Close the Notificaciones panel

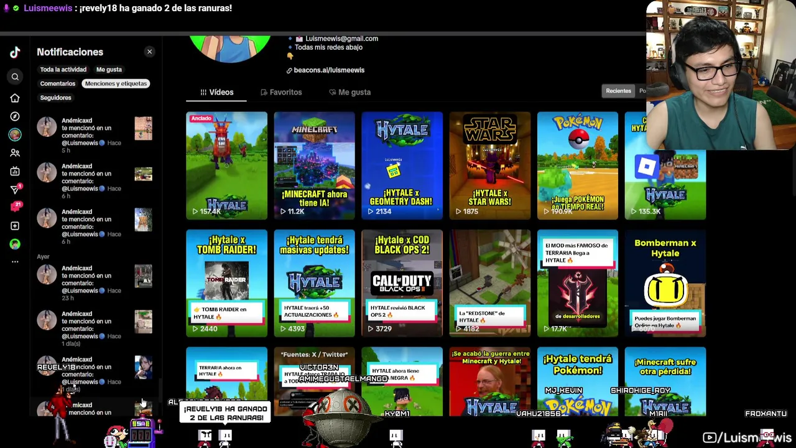point(149,52)
